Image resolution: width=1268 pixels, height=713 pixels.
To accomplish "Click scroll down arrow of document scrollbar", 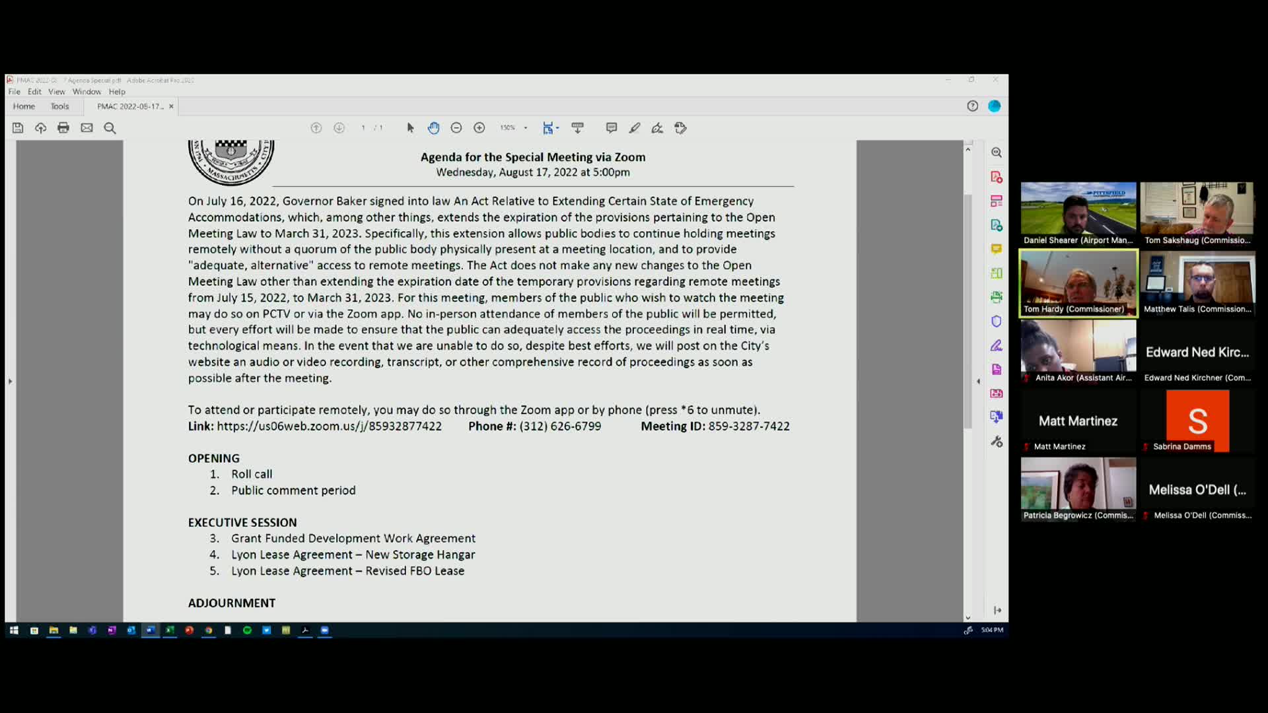I will click(968, 618).
